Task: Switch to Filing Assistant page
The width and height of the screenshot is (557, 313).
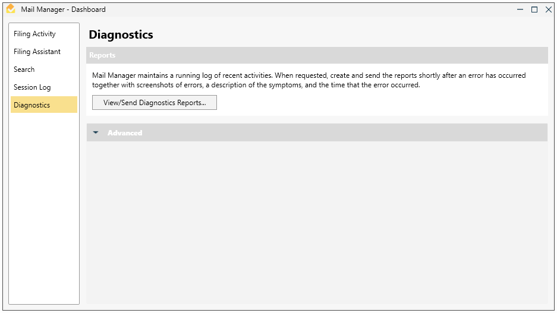Action: 37,52
